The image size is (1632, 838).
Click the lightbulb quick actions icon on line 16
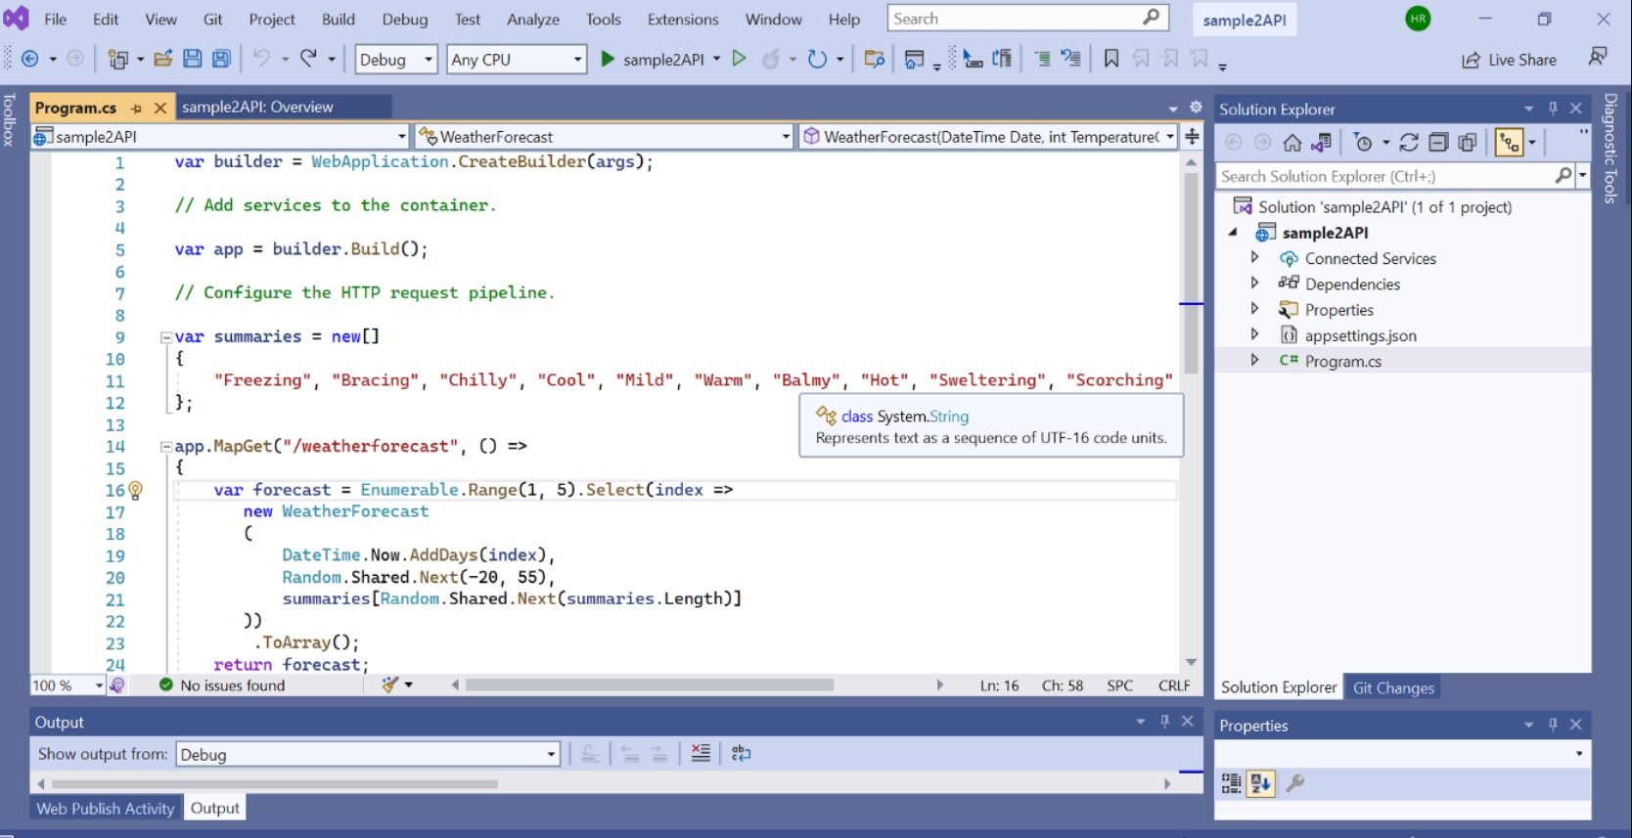pos(136,490)
